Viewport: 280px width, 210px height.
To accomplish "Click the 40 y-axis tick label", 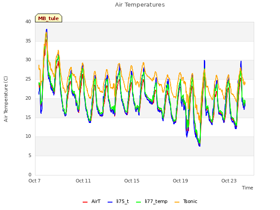I will [28, 21].
